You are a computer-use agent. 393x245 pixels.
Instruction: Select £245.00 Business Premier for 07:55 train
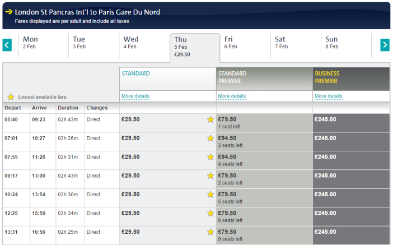pos(352,160)
